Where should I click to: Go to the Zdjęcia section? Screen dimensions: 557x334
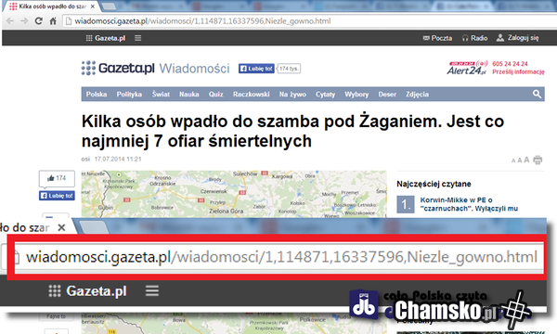pyautogui.click(x=418, y=95)
